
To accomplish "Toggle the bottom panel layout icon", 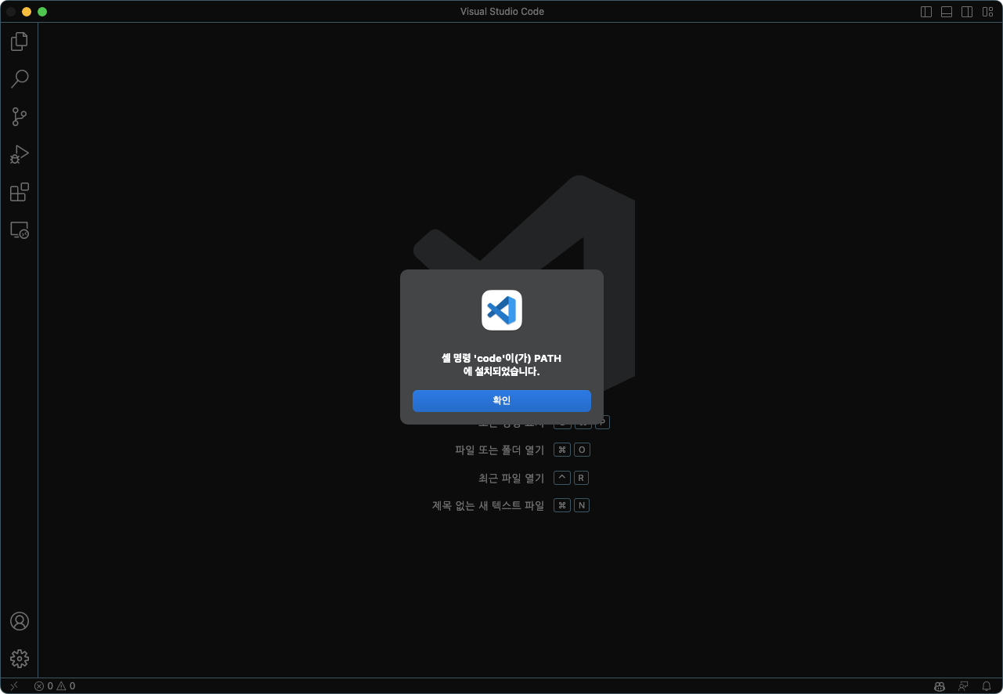I will [x=947, y=12].
